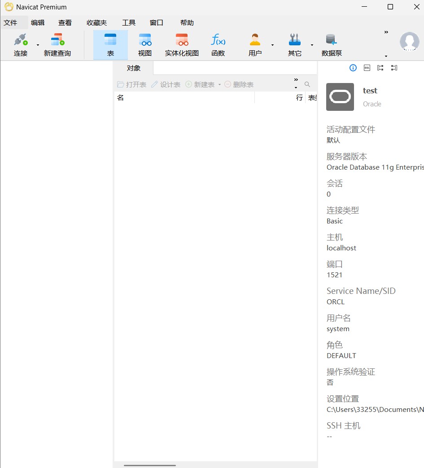Select the port value '1521'
Screen dimensions: 424x468
click(334, 275)
